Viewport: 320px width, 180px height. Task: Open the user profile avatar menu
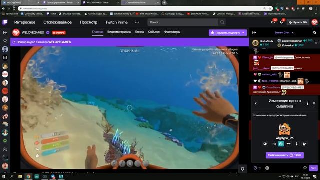(314, 22)
